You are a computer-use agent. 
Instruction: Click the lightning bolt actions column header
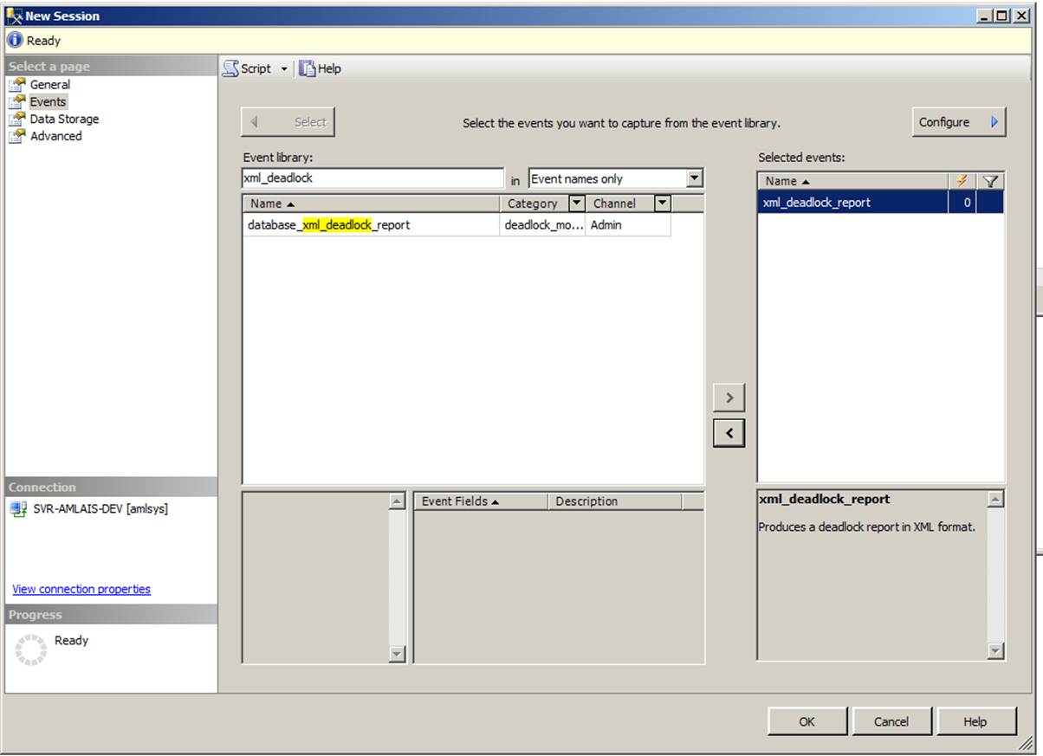962,181
